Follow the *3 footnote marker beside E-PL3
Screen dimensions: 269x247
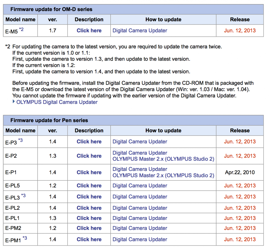23,195
